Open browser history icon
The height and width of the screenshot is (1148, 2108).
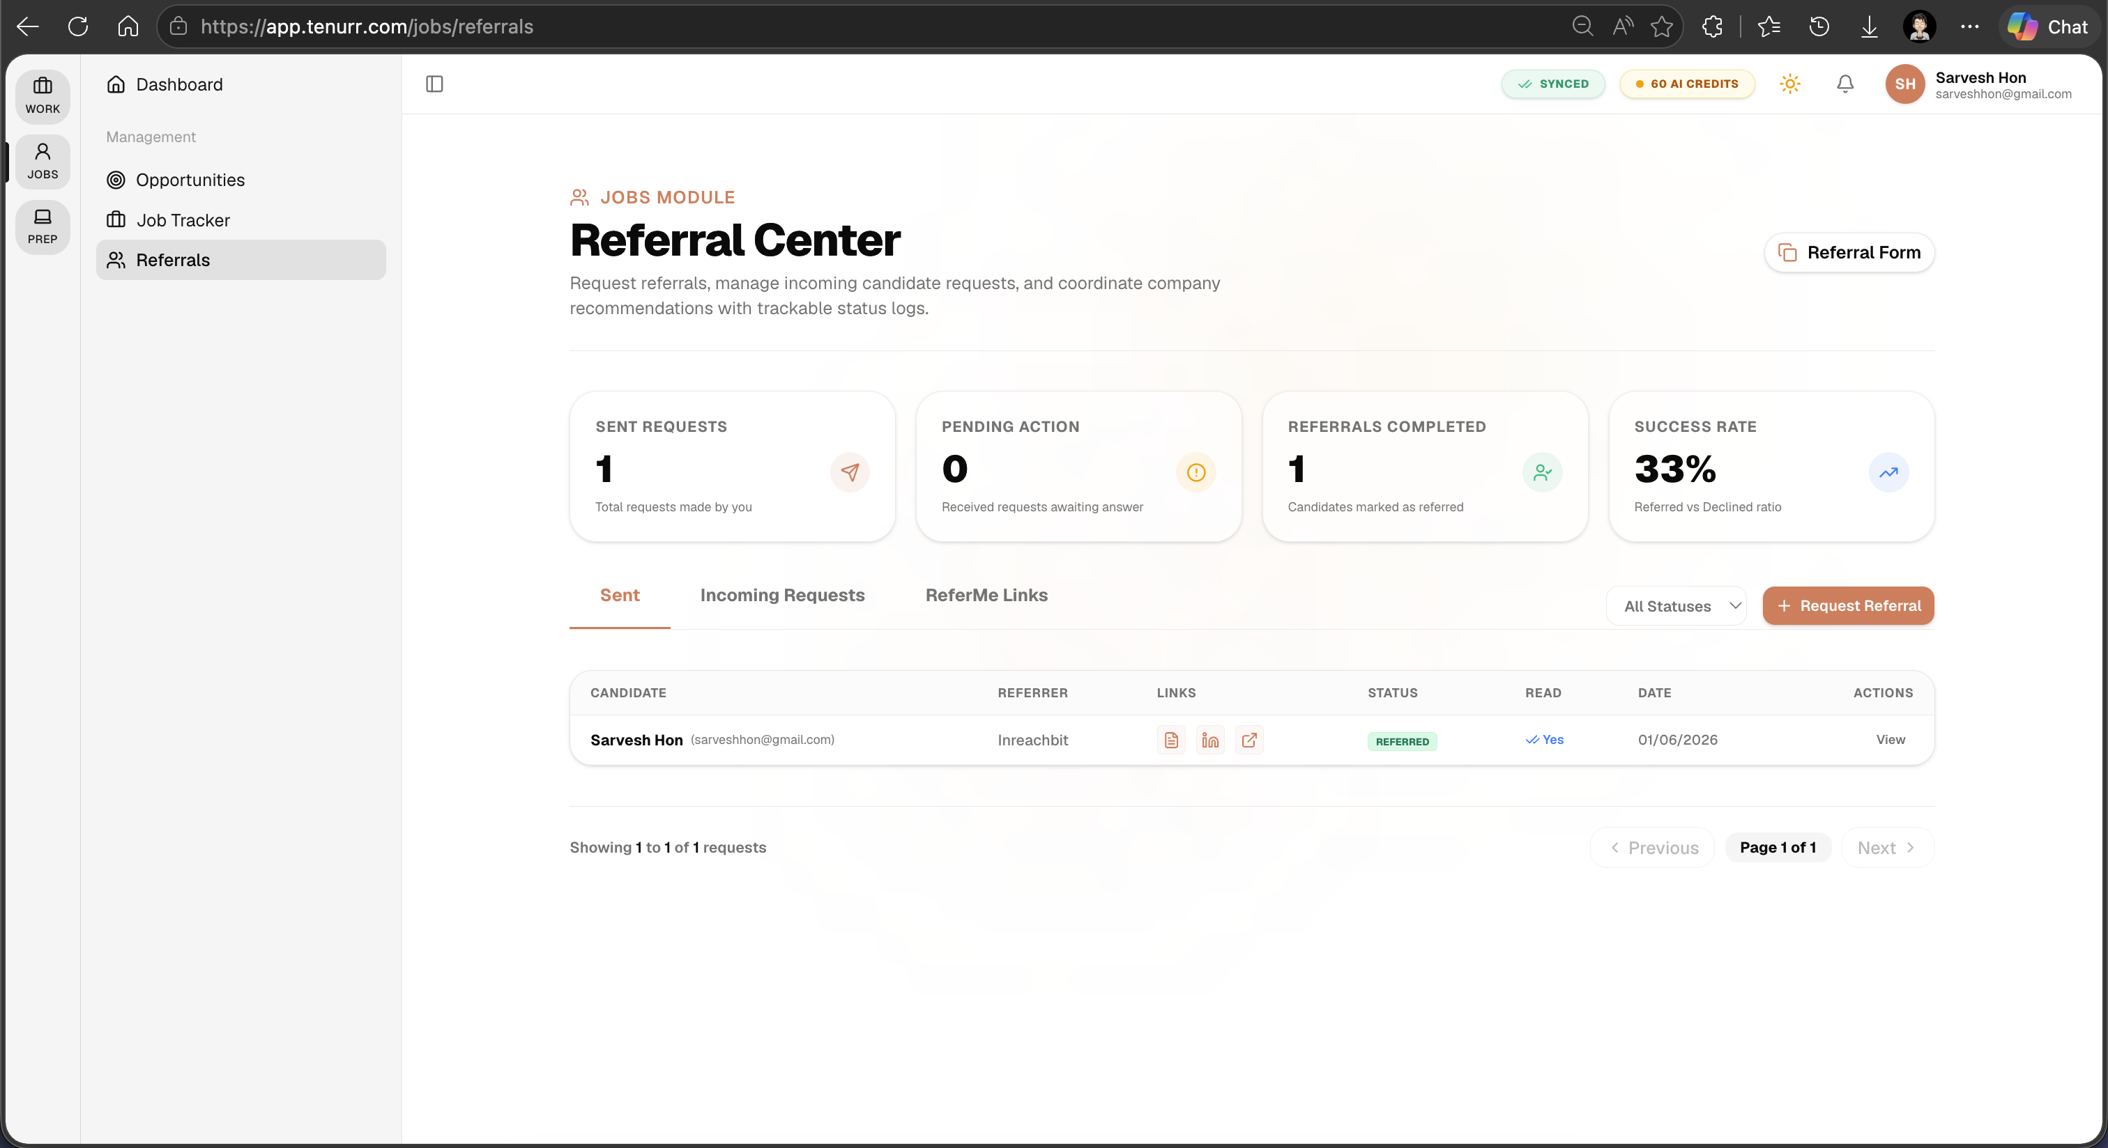[1818, 27]
